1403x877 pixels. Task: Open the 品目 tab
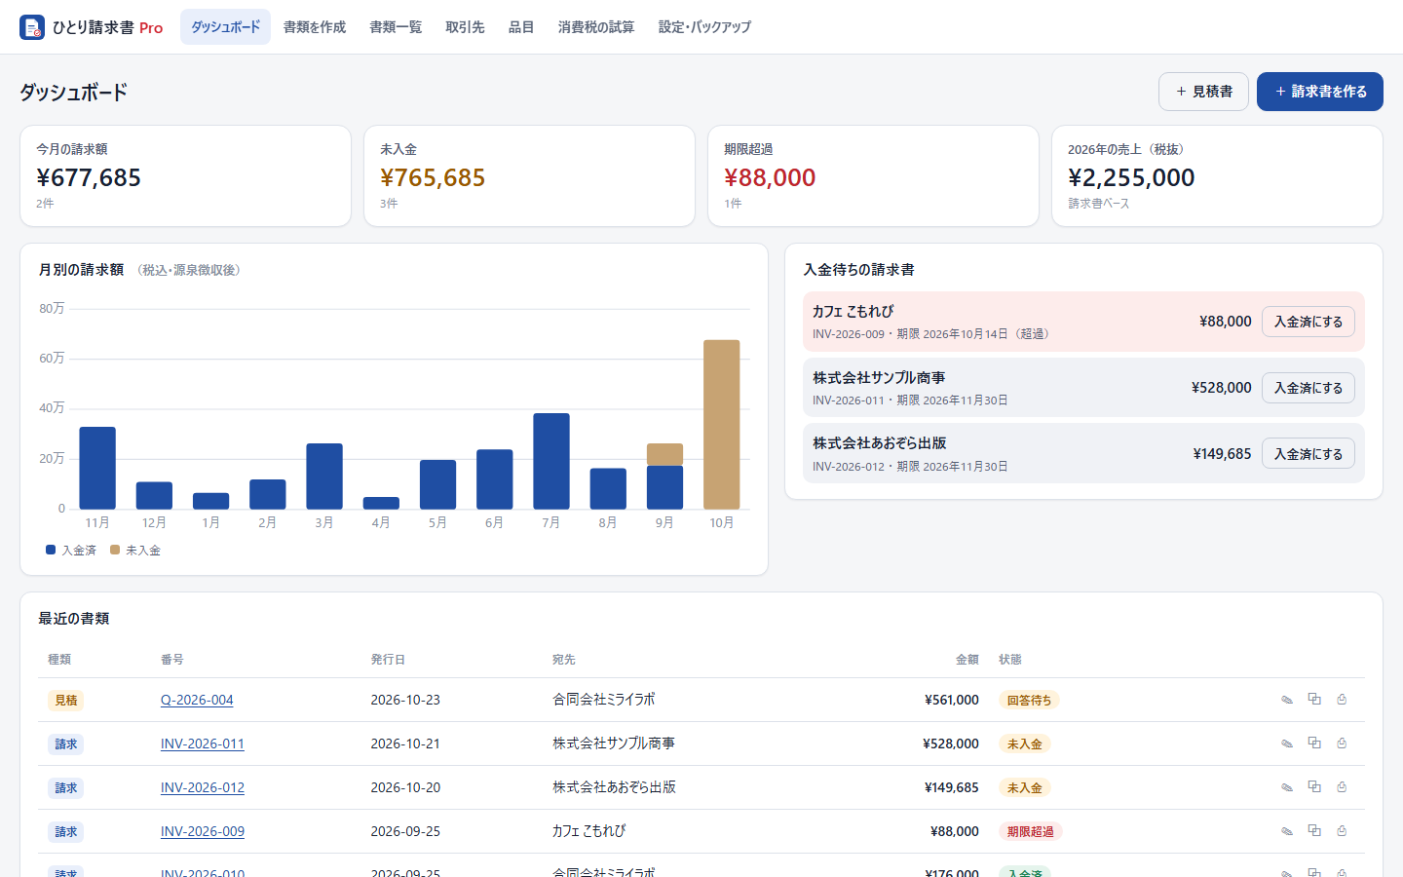(x=521, y=27)
